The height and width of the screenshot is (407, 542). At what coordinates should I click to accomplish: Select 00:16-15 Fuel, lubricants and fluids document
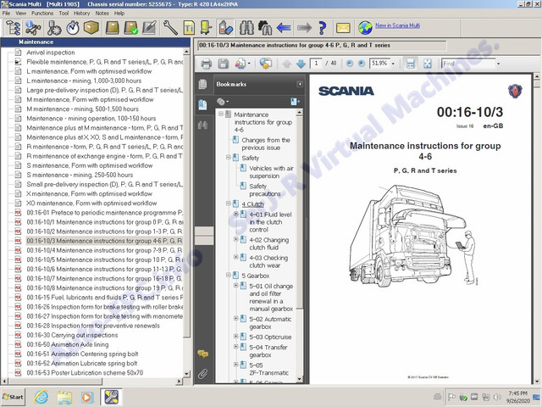[x=105, y=298]
